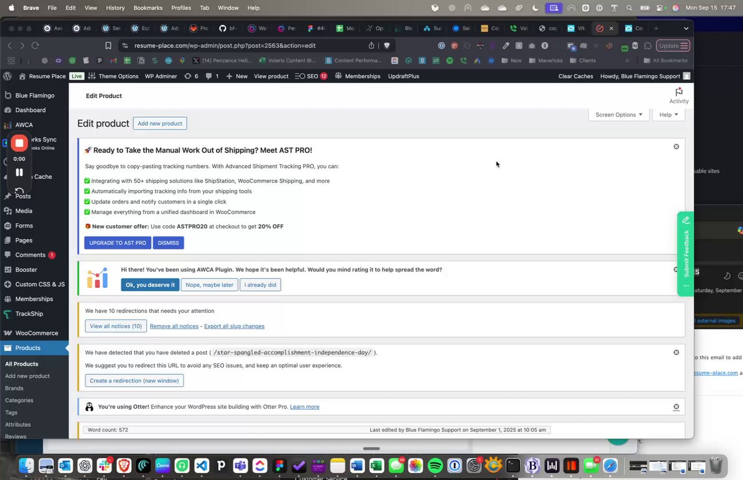Click the DISMISS button in AST notice
Image resolution: width=743 pixels, height=480 pixels.
click(168, 243)
